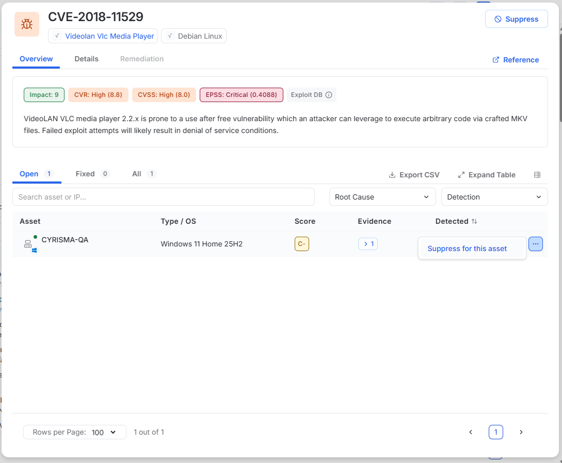562x463 pixels.
Task: Go to the next page arrow
Action: [521, 432]
